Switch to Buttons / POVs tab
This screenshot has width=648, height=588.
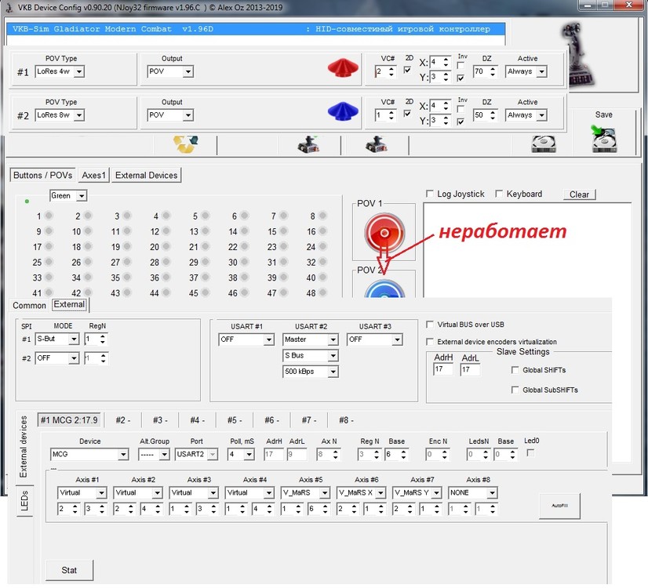43,175
